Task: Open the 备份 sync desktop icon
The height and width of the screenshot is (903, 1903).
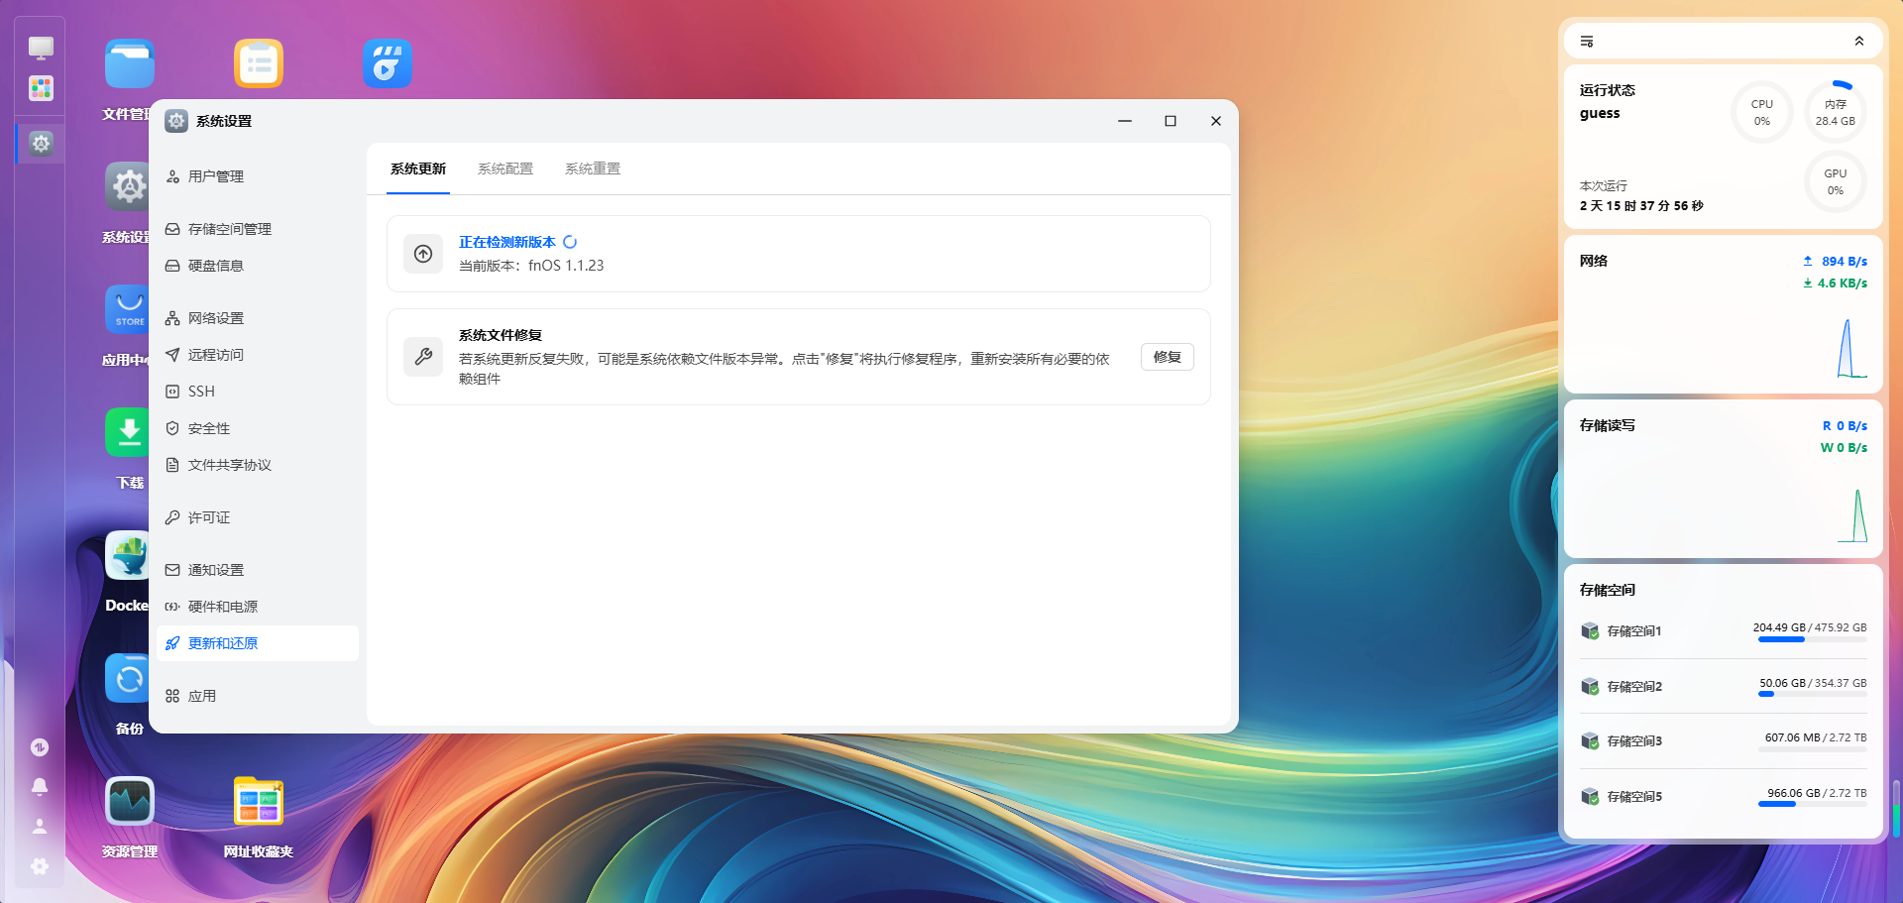Action: pyautogui.click(x=127, y=678)
